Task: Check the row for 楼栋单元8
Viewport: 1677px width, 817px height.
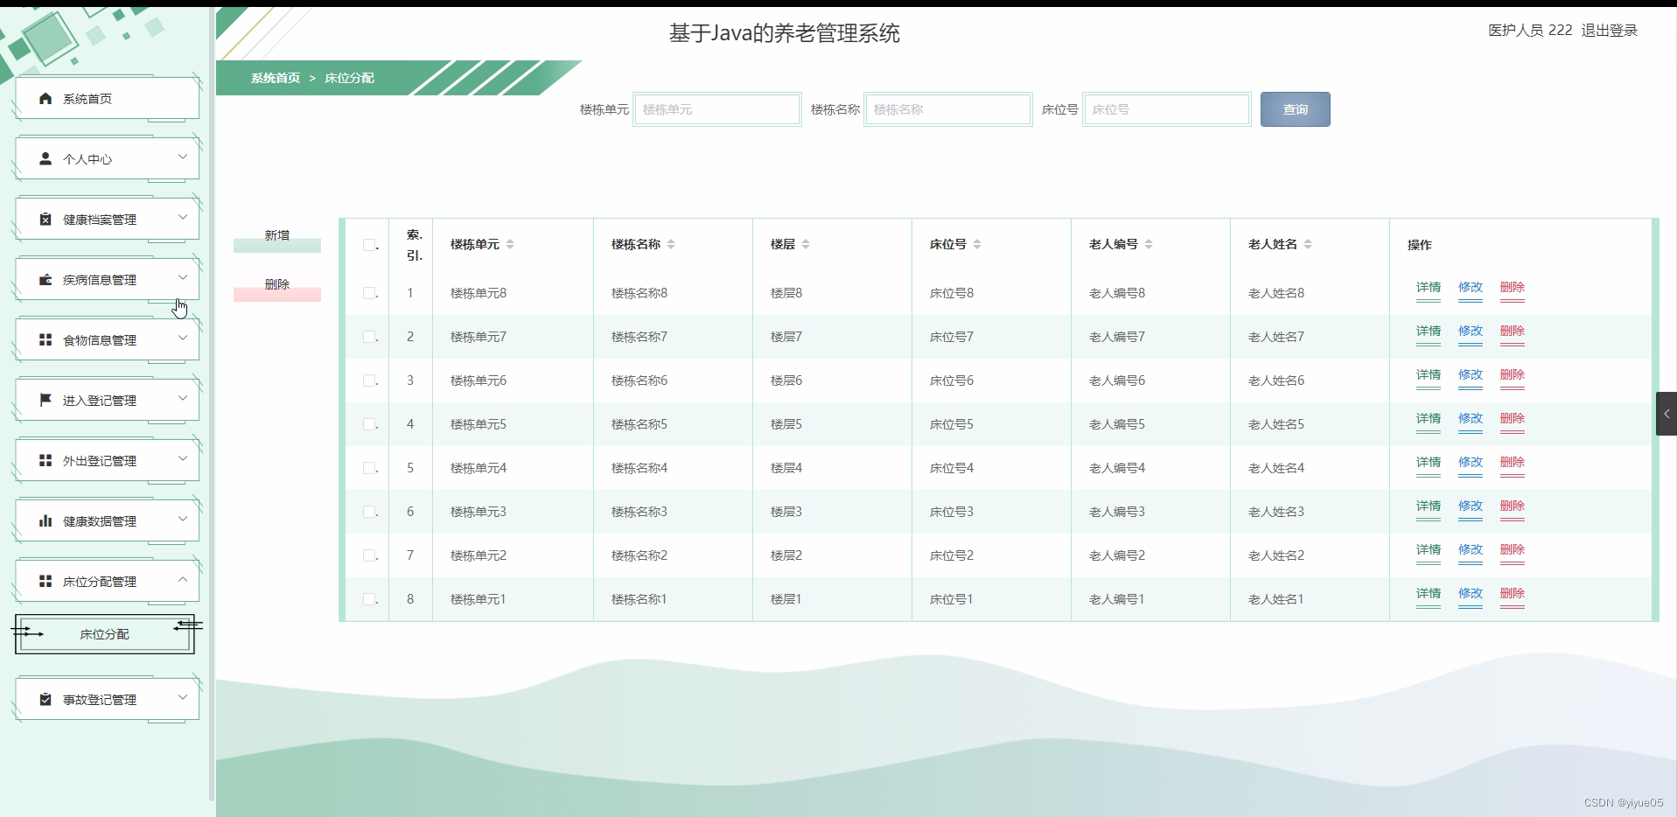Action: (369, 293)
